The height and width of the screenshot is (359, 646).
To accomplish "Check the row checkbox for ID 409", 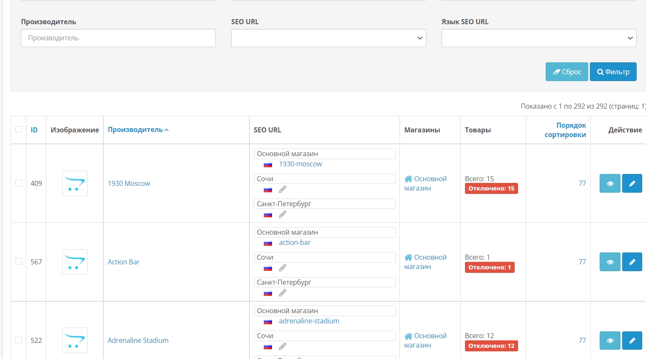I will pos(19,183).
